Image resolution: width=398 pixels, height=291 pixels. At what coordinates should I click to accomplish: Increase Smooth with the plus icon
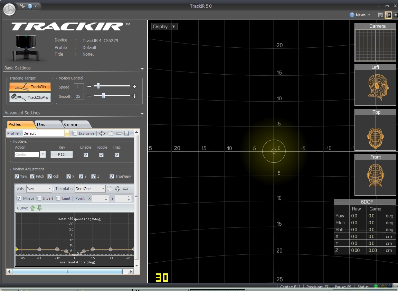pyautogui.click(x=134, y=96)
